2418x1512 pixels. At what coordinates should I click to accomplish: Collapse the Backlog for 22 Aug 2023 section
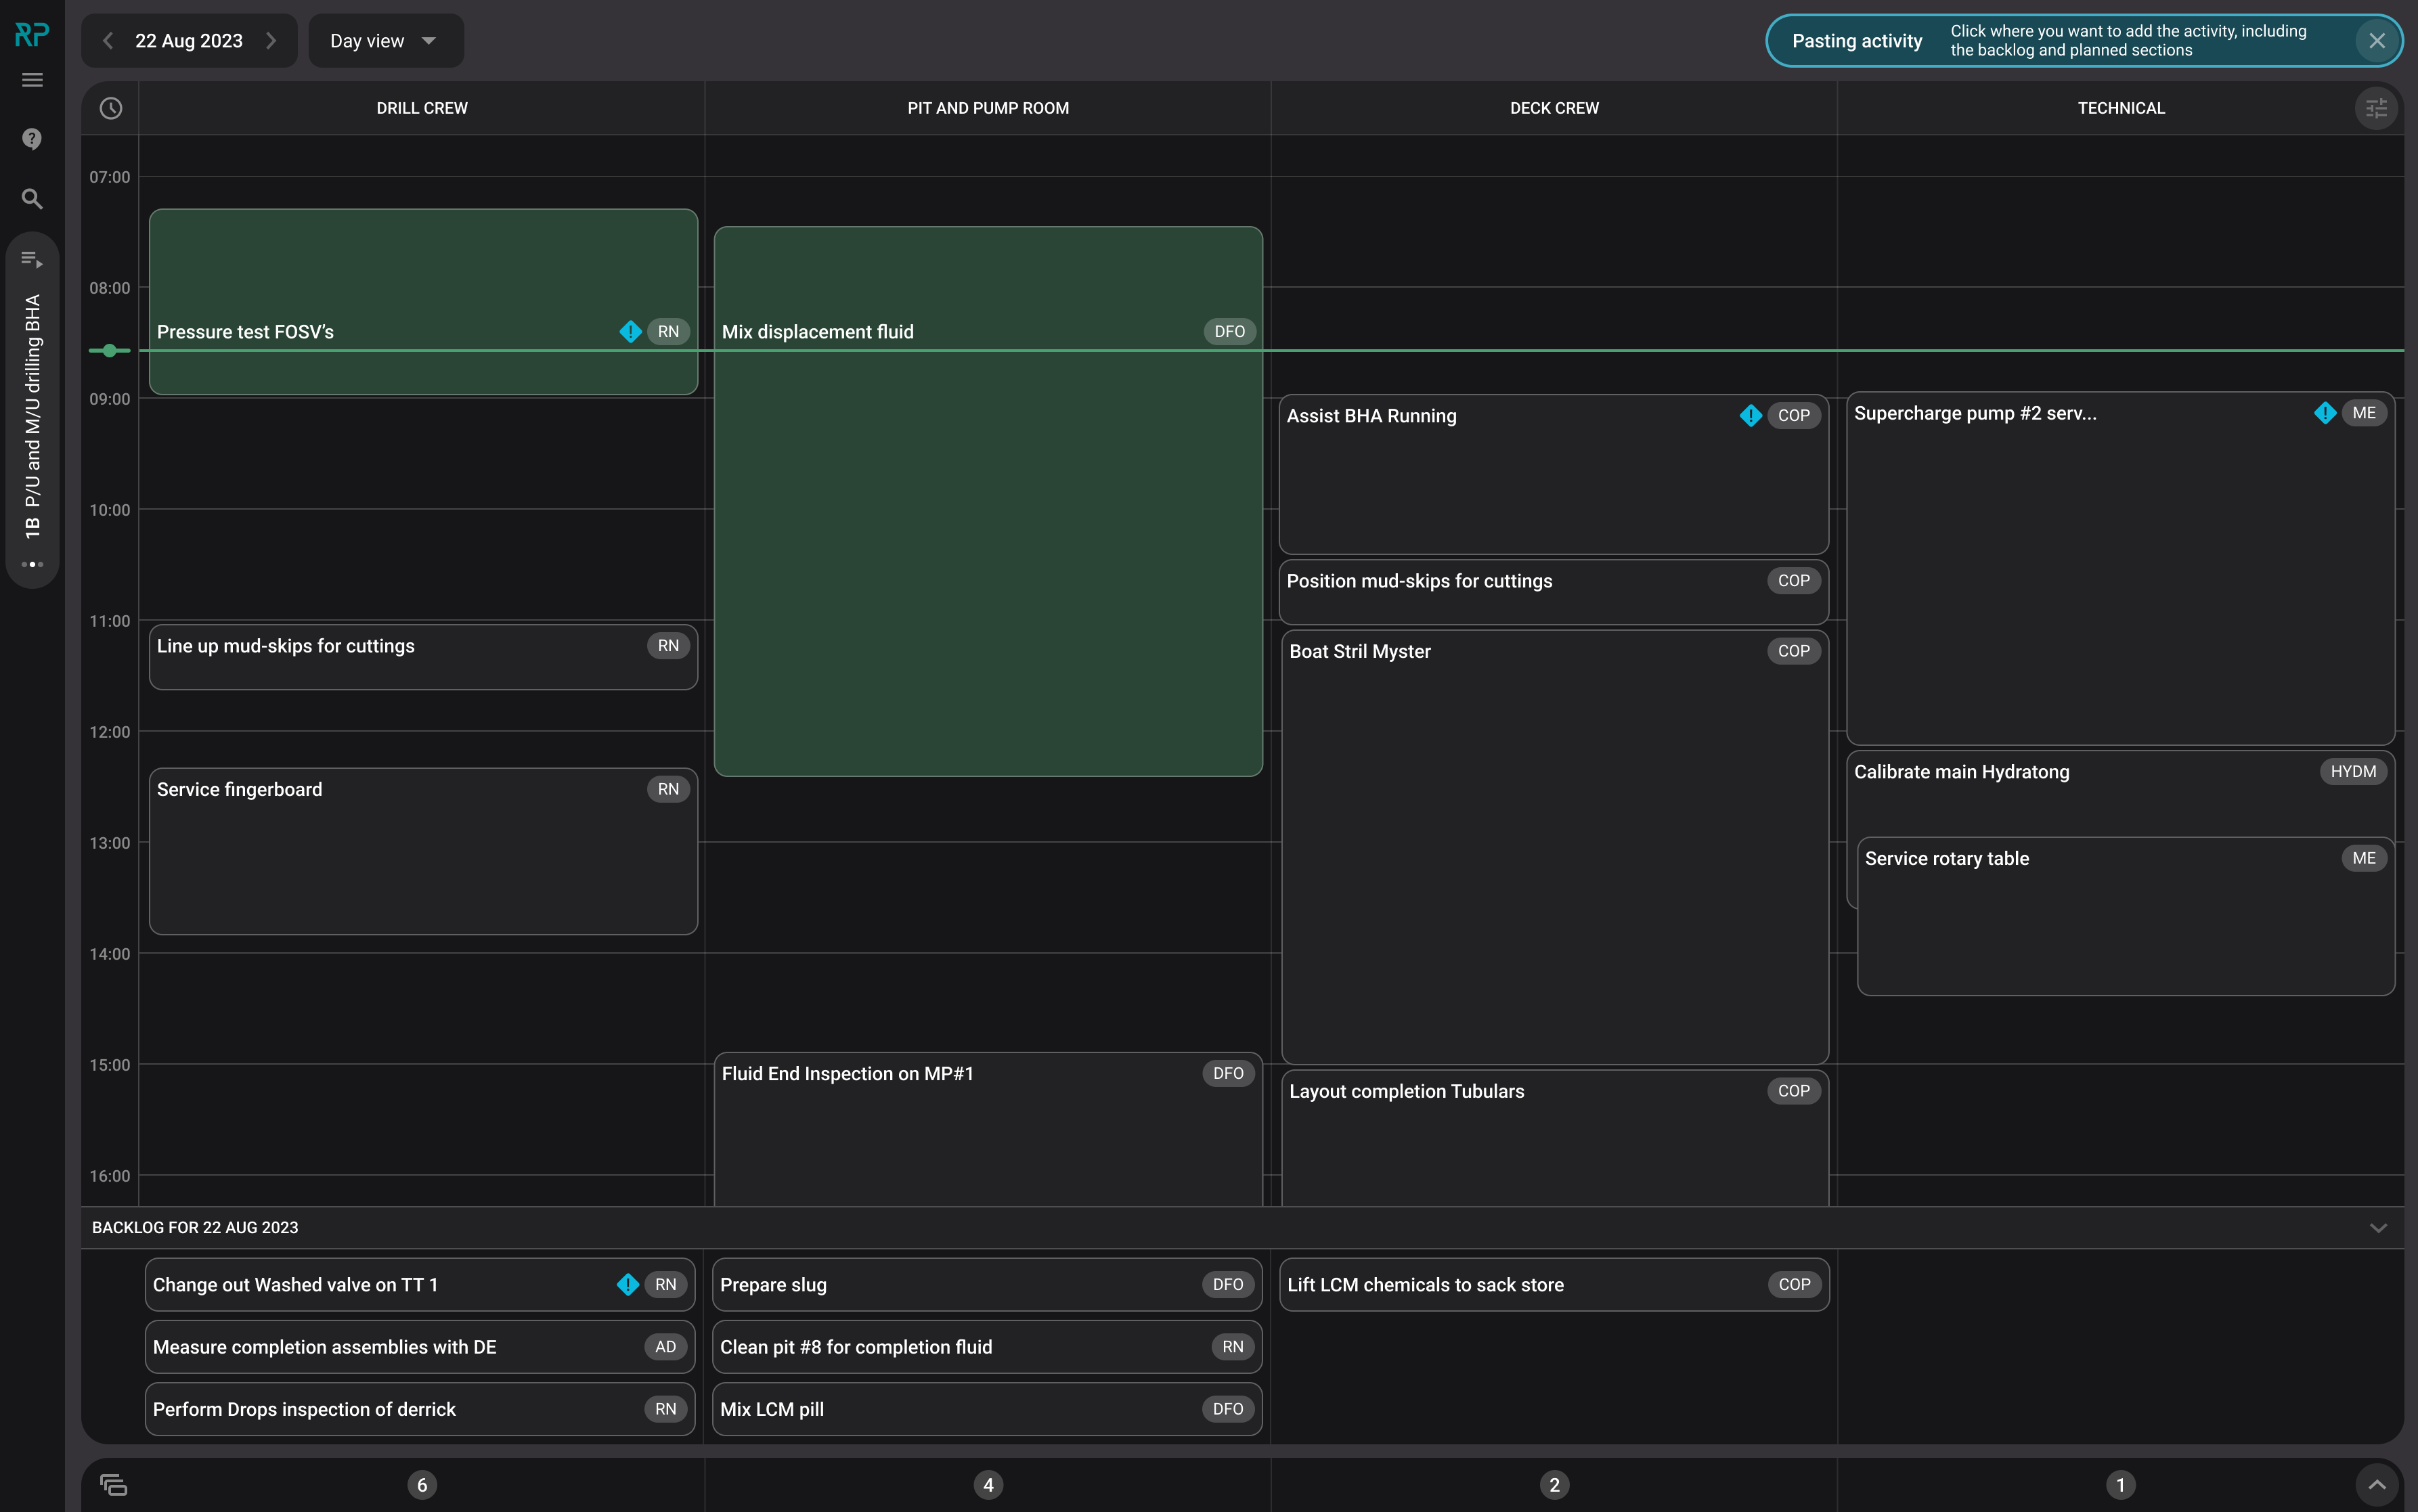coord(2378,1227)
